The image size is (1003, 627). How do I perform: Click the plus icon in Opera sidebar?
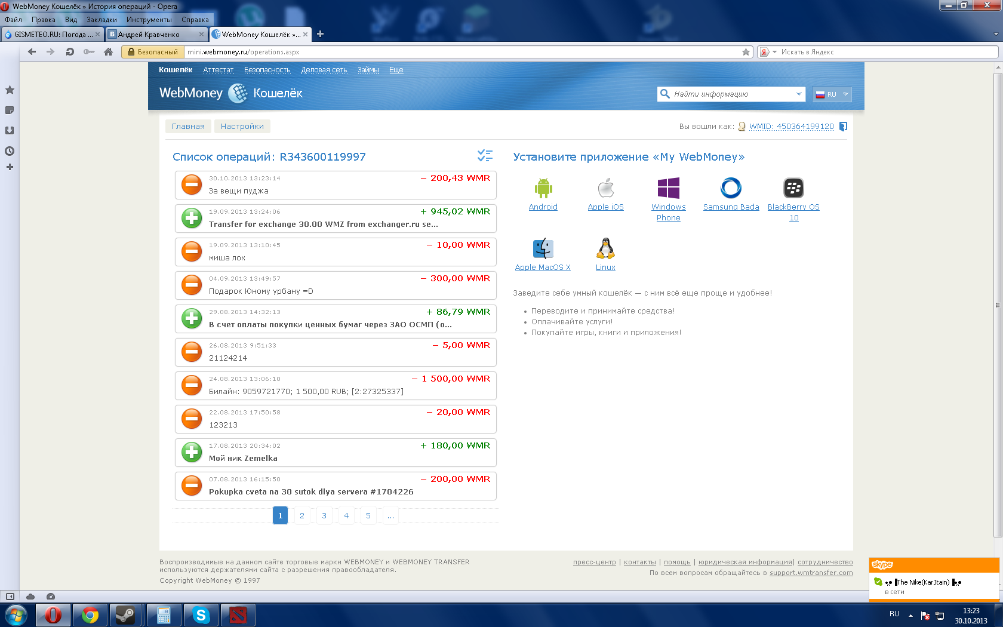[10, 167]
